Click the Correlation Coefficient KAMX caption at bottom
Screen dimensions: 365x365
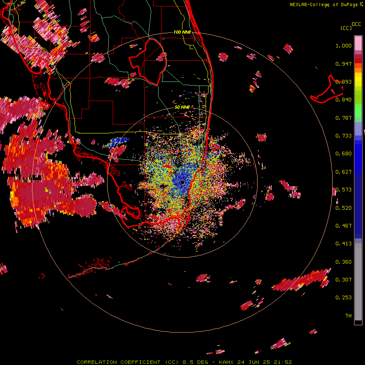(184, 362)
